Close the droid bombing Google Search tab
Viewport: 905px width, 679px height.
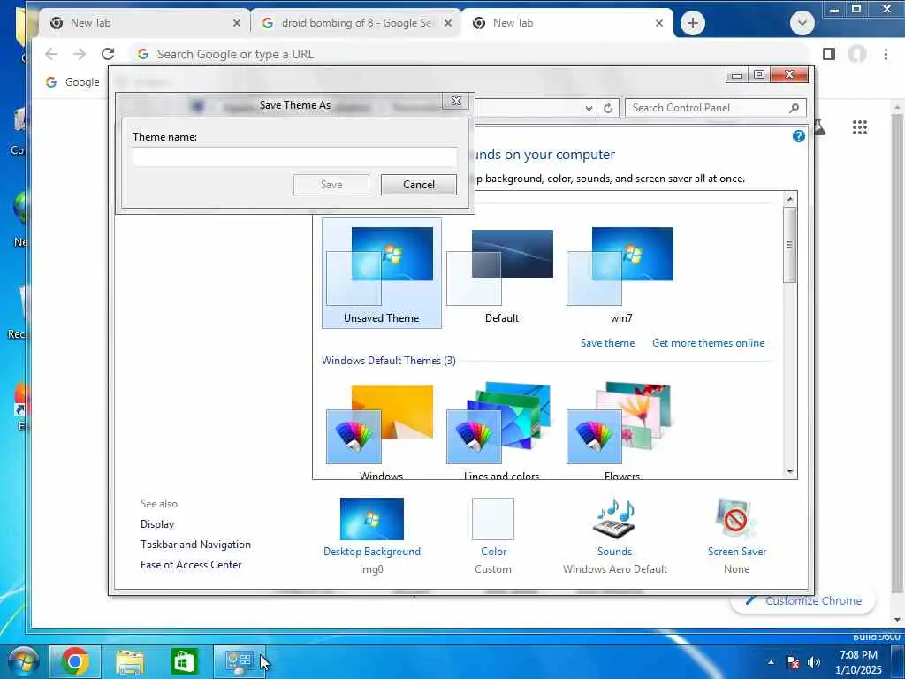(448, 23)
